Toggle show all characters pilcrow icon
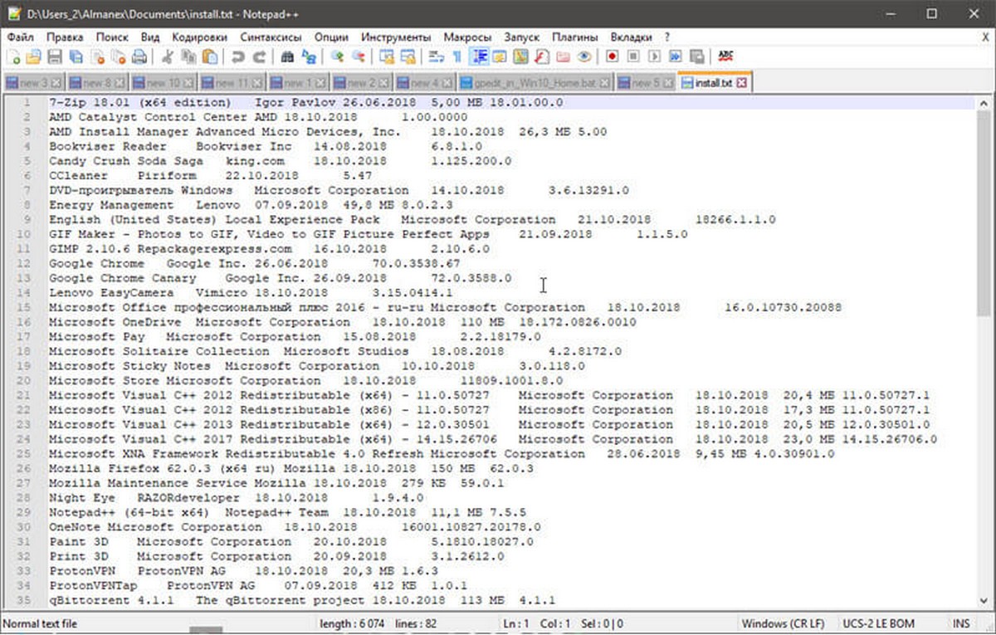 (456, 56)
